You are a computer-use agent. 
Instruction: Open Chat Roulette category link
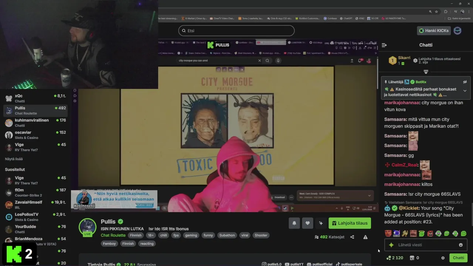tap(113, 235)
